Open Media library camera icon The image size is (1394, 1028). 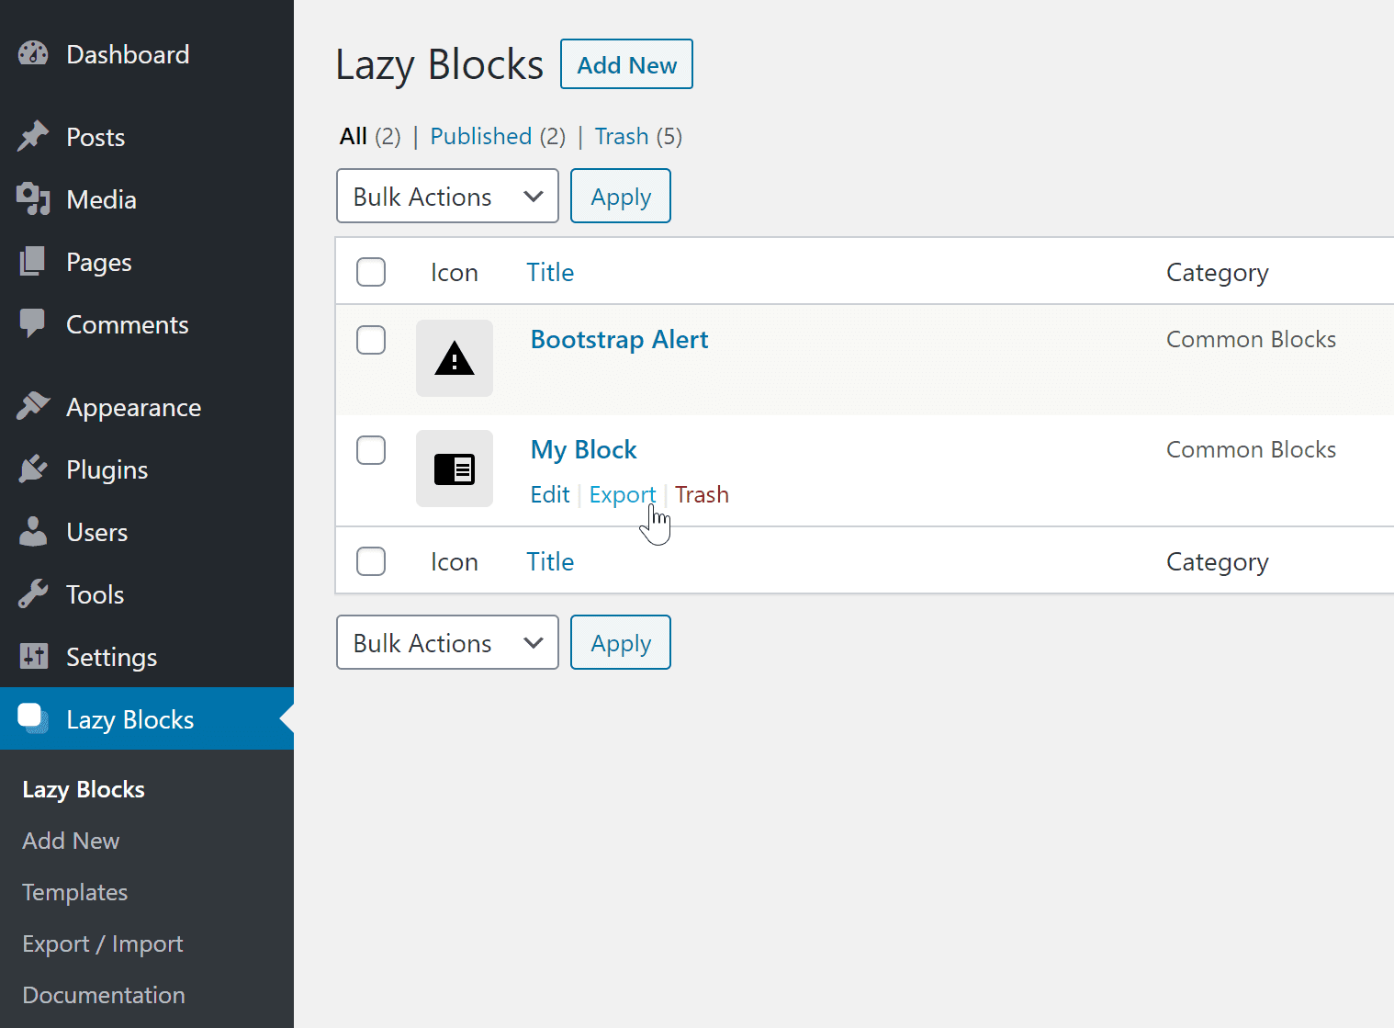tap(33, 198)
